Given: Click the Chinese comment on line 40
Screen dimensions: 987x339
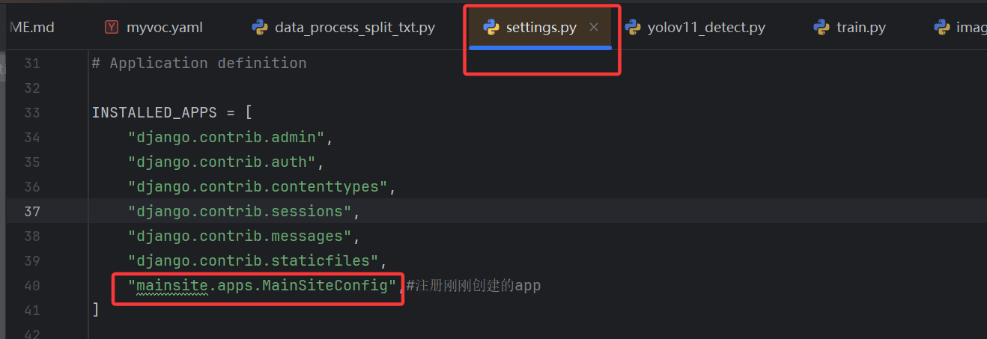Looking at the screenshot, I should [x=473, y=286].
